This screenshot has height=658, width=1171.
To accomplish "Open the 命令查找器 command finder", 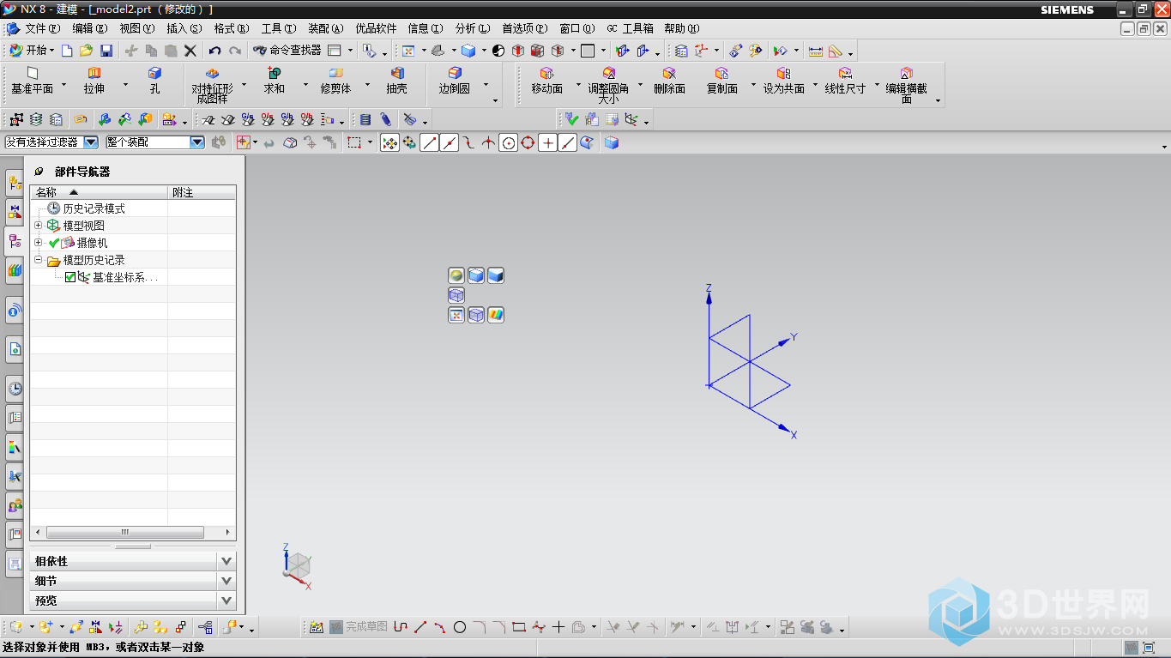I will [x=287, y=51].
